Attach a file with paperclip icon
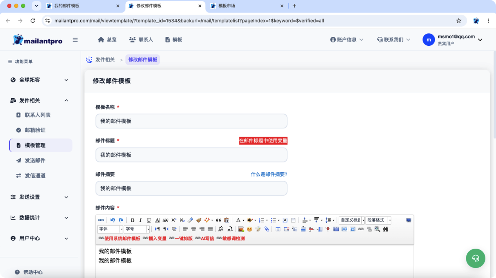The width and height of the screenshot is (496, 278). (x=267, y=229)
